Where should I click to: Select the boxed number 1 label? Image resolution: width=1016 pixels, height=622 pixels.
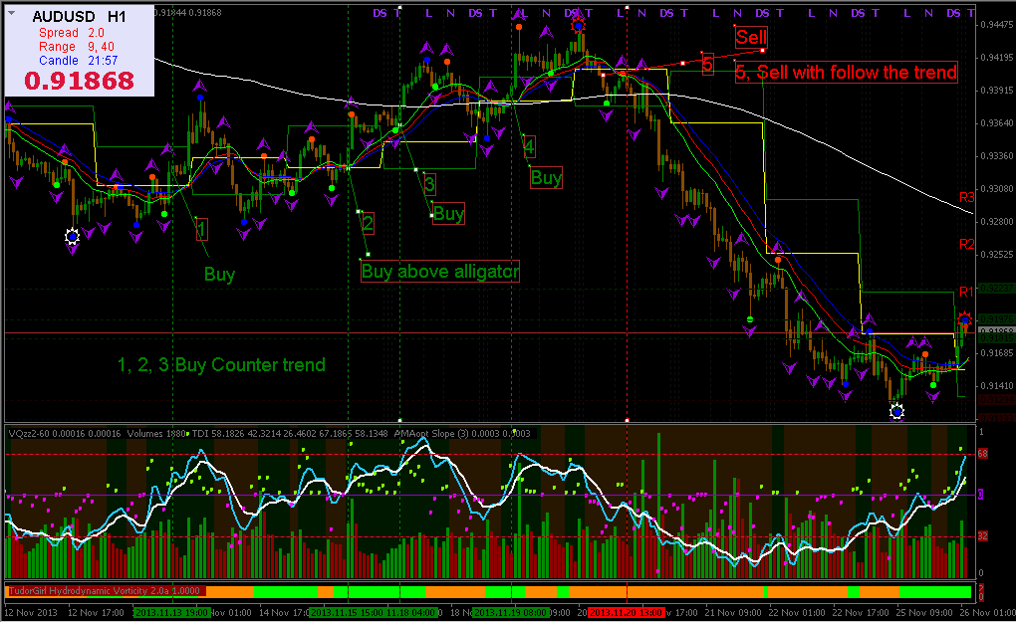[x=201, y=229]
